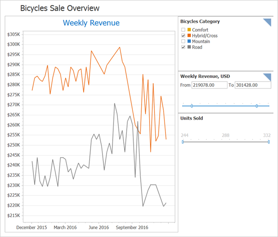Uncheck the Hybrid/Cross checkbox

point(183,35)
